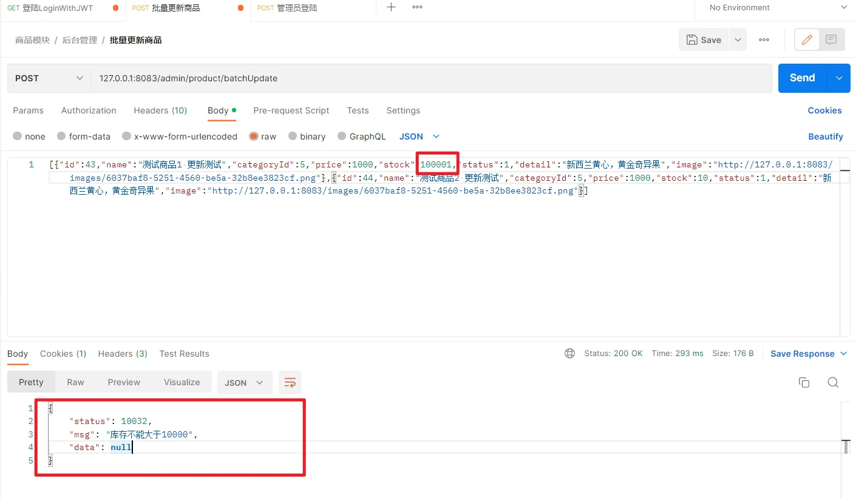Click the search response magnifier icon

tap(833, 382)
